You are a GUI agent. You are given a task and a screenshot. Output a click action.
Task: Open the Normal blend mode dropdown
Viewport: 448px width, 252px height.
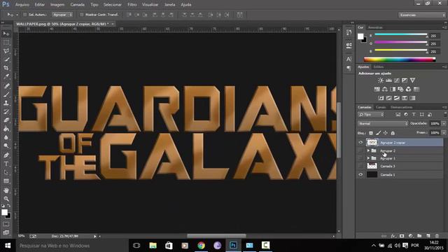tap(383, 124)
